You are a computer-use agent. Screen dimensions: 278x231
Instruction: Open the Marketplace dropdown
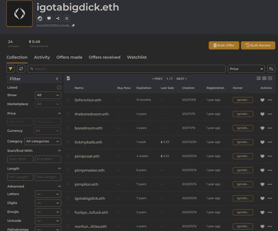click(x=48, y=104)
